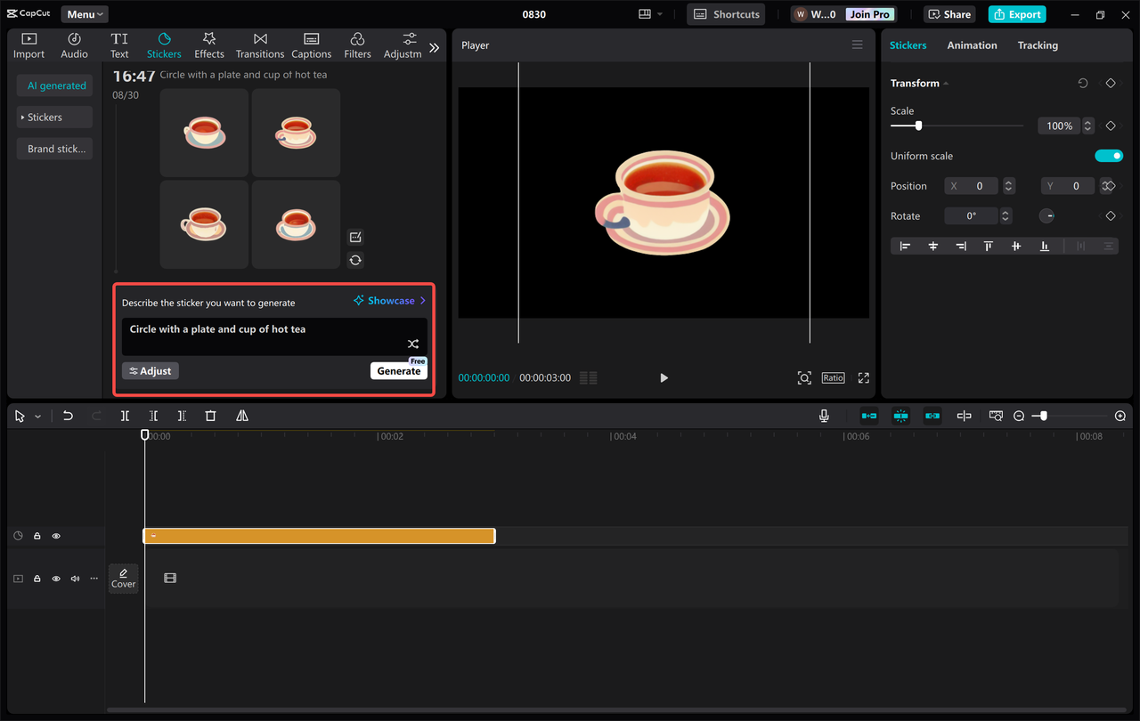The image size is (1140, 721).
Task: Switch to the Filters panel
Action: [357, 45]
